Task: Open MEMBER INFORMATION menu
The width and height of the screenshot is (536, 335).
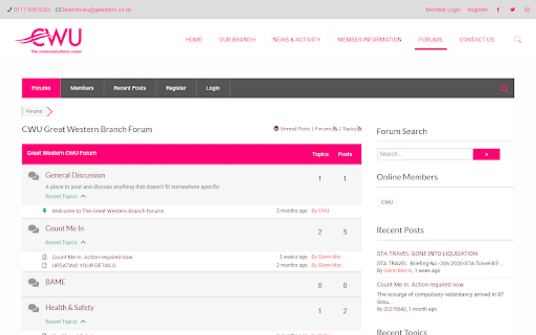Action: click(x=370, y=39)
